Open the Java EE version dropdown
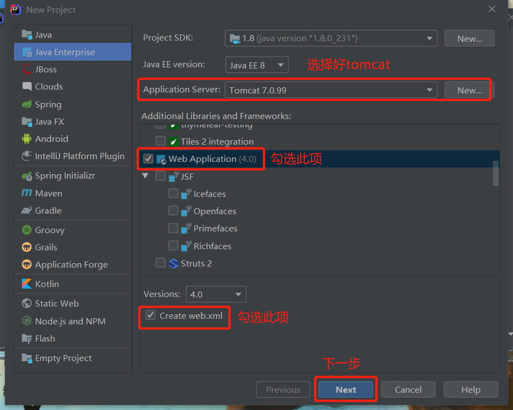 pos(257,65)
